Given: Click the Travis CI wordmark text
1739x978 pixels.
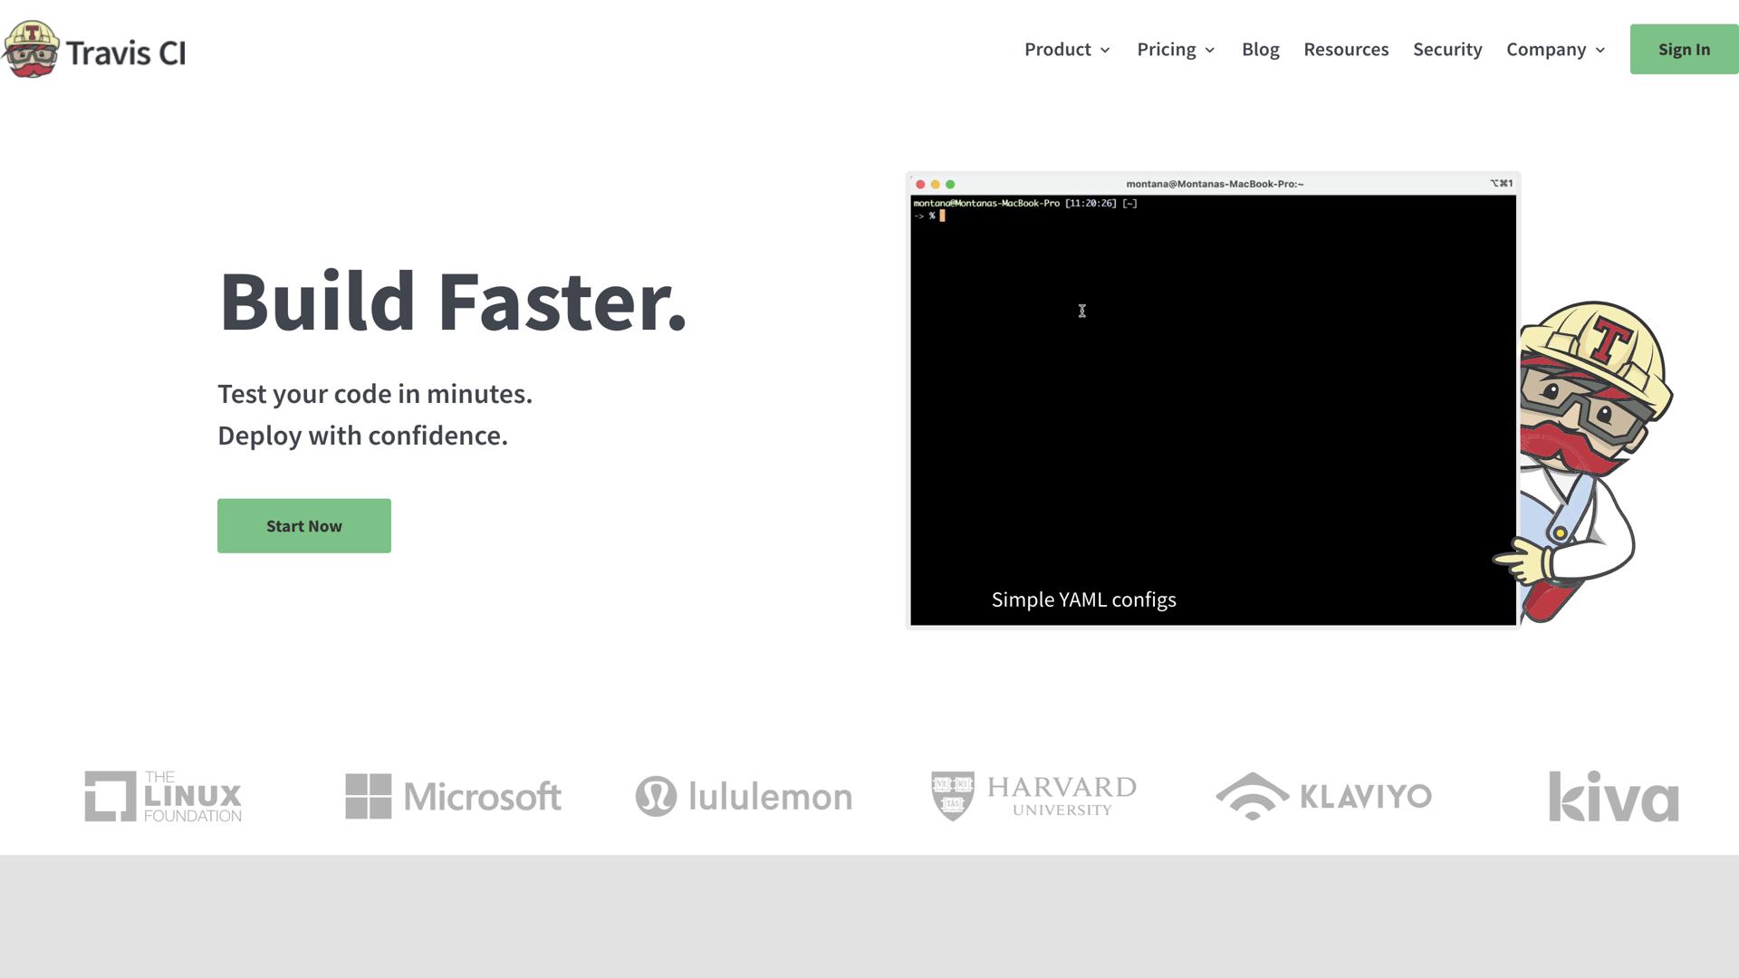Looking at the screenshot, I should point(126,53).
